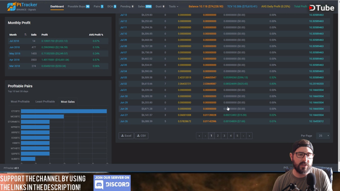Expand the Tools menu
Screen dimensions: 340x191
coord(174,6)
